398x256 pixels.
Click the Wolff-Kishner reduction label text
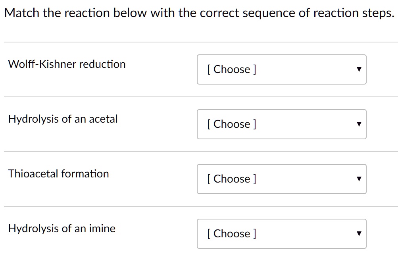pos(66,64)
